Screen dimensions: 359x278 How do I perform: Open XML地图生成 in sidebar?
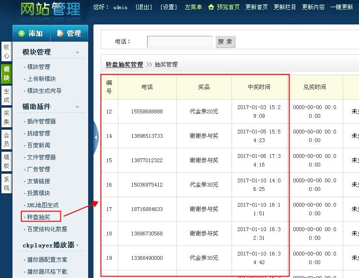(x=43, y=205)
